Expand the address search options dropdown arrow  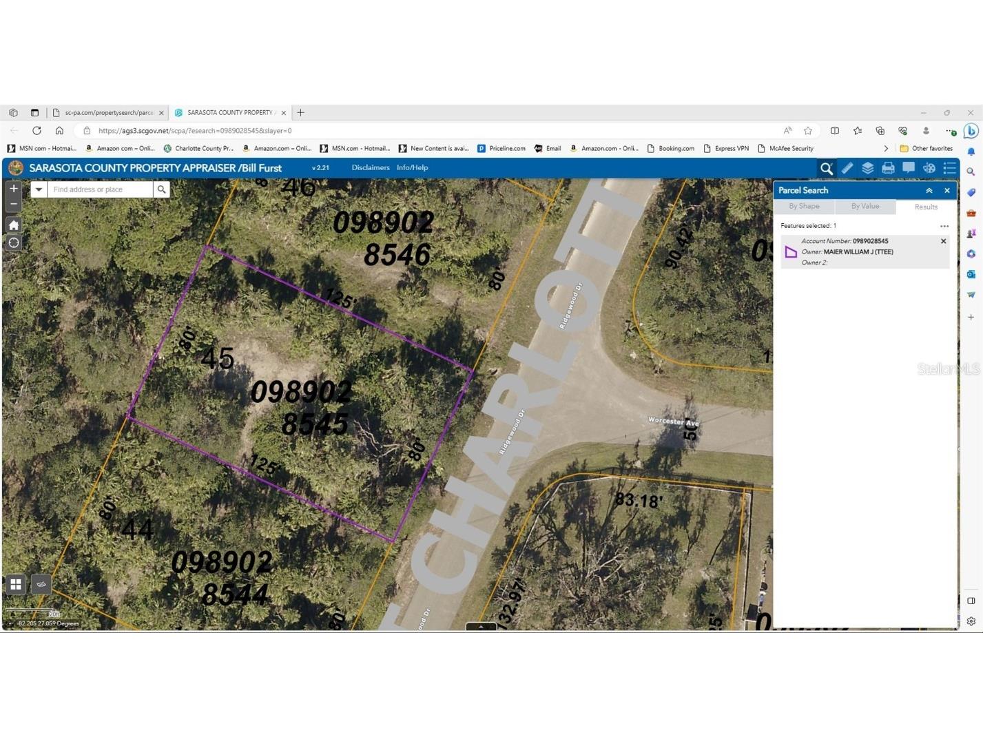point(39,189)
